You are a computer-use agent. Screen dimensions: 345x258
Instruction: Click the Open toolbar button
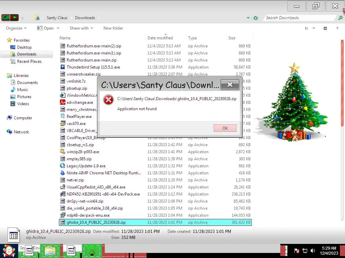[45, 28]
